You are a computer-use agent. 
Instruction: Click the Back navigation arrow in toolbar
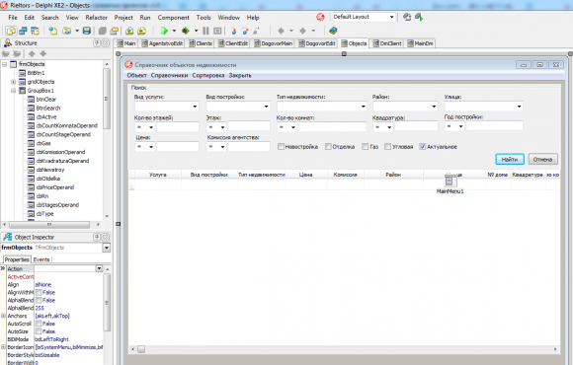(x=281, y=31)
